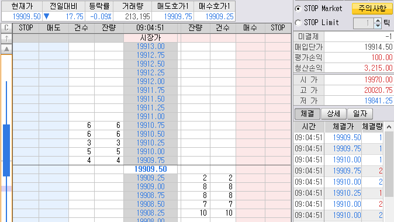The width and height of the screenshot is (394, 222).
Task: Click price 19911.00 in the ladder
Action: pyautogui.click(x=150, y=116)
